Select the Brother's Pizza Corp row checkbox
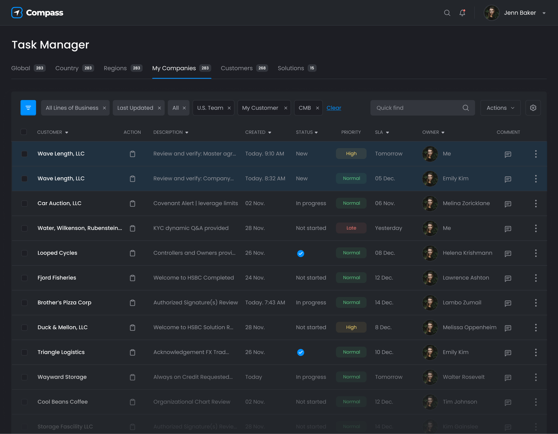 [x=25, y=303]
